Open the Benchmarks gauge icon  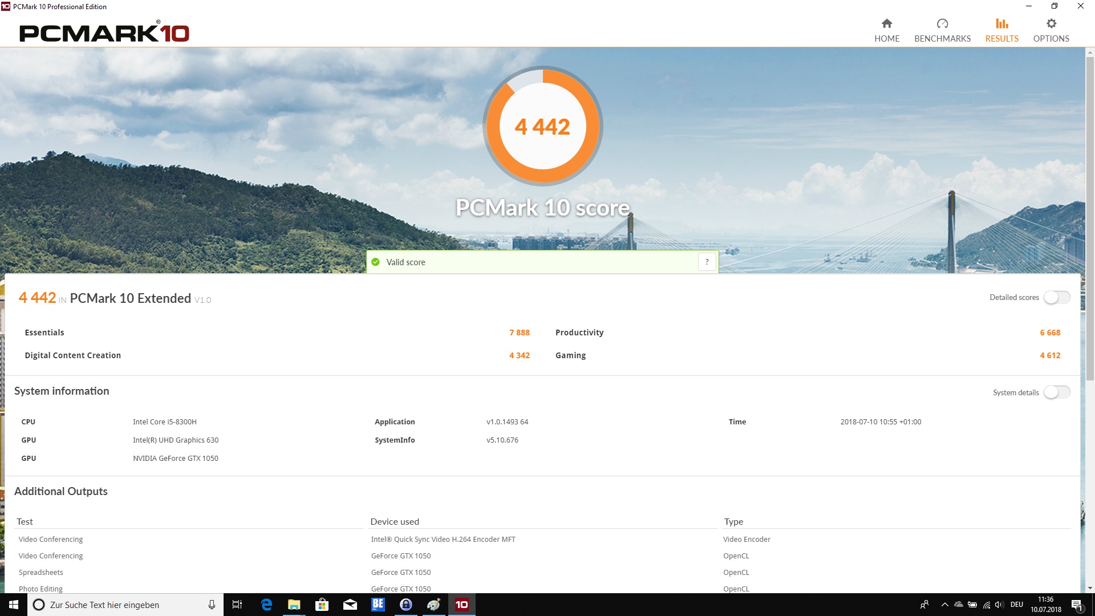click(x=942, y=24)
